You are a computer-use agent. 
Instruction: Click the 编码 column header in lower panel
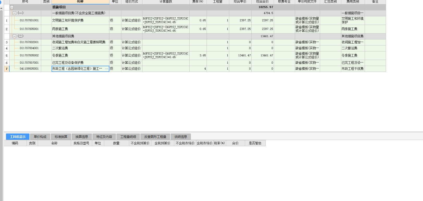(x=15, y=143)
